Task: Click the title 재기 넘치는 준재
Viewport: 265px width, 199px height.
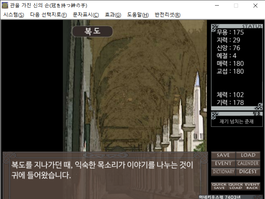Action: [236, 121]
